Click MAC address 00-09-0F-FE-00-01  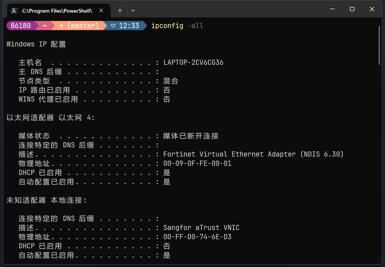197,163
